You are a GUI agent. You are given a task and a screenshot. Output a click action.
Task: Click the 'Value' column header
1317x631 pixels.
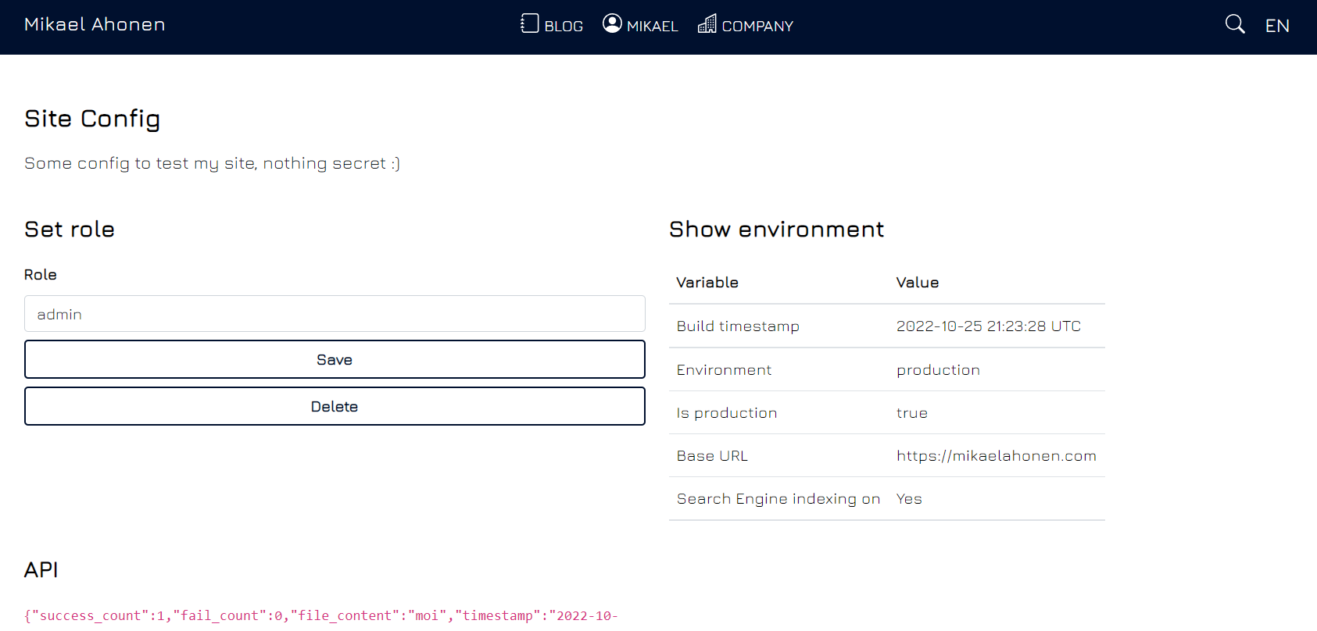click(918, 283)
